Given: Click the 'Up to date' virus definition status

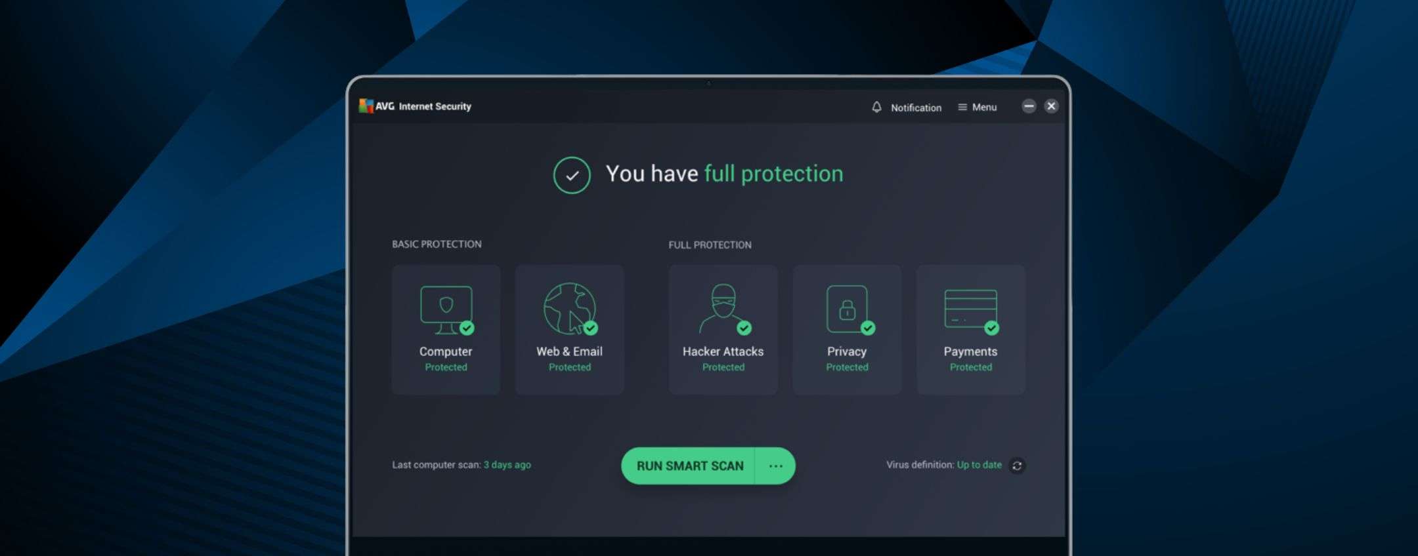Looking at the screenshot, I should coord(979,465).
